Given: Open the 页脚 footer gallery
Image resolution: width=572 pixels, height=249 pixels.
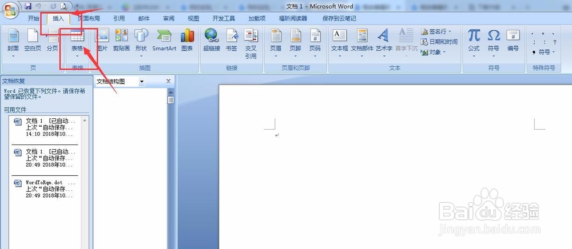Looking at the screenshot, I should pos(296,43).
